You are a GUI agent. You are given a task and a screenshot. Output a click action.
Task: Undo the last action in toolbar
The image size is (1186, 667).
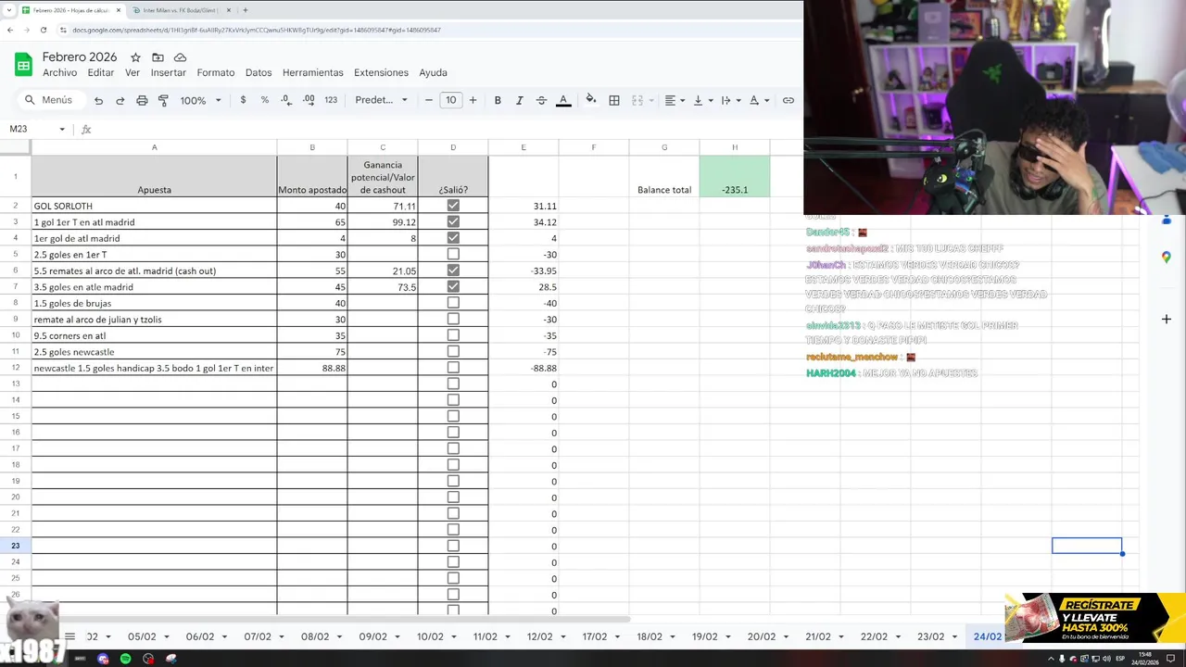coord(98,100)
